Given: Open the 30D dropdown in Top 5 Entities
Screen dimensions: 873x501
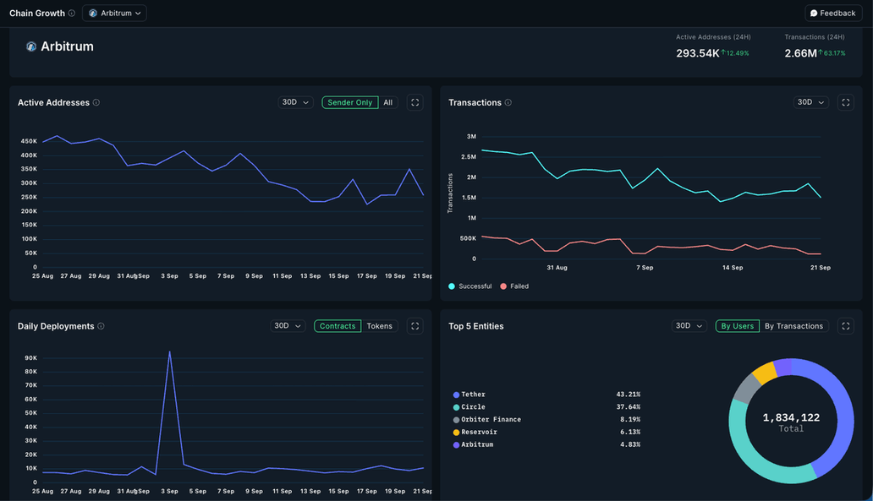Looking at the screenshot, I should [x=689, y=326].
